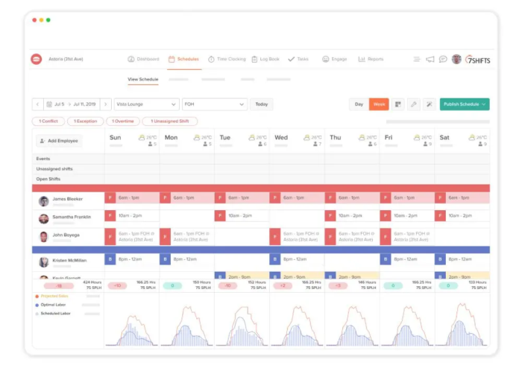The width and height of the screenshot is (522, 374).
Task: Click the weekly -18 variance badge
Action: point(59,286)
